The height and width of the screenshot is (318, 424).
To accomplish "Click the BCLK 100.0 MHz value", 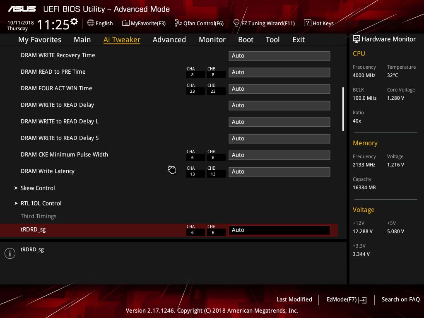I will [364, 98].
